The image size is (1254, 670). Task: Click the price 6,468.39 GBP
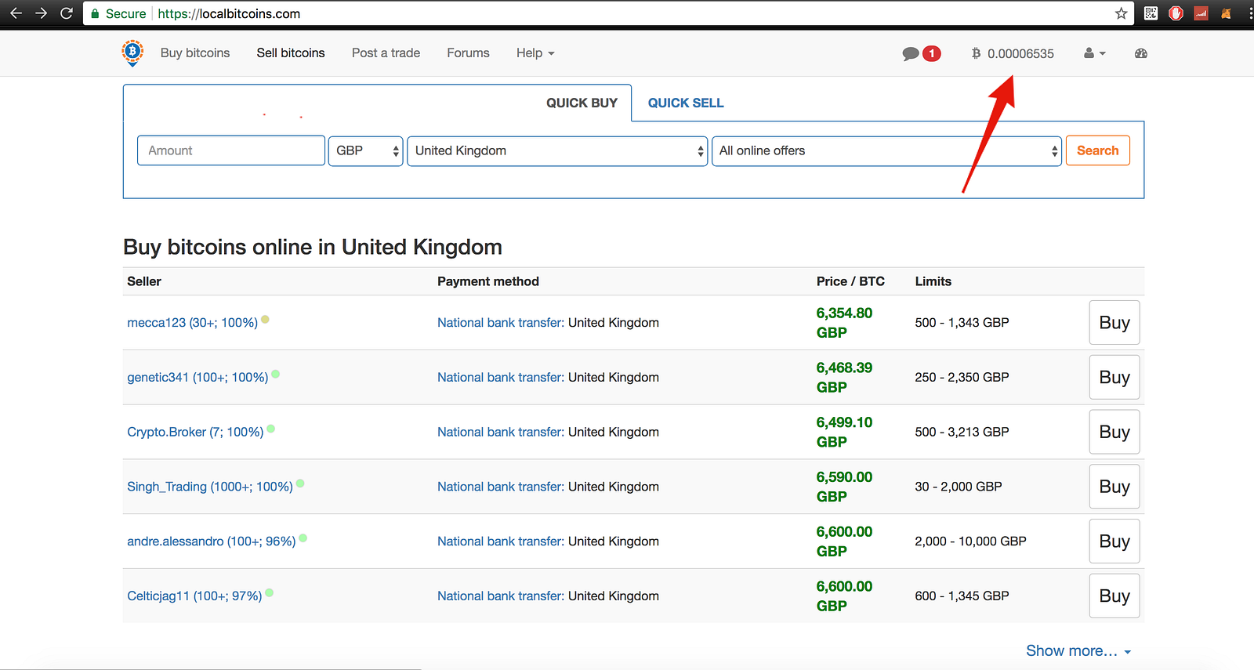click(x=844, y=377)
